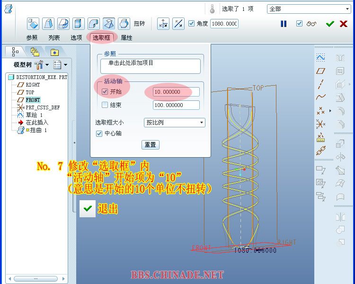Image resolution: width=355 pixels, height=284 pixels.
Task: Cancel the feature with the red X
Action: [x=344, y=24]
